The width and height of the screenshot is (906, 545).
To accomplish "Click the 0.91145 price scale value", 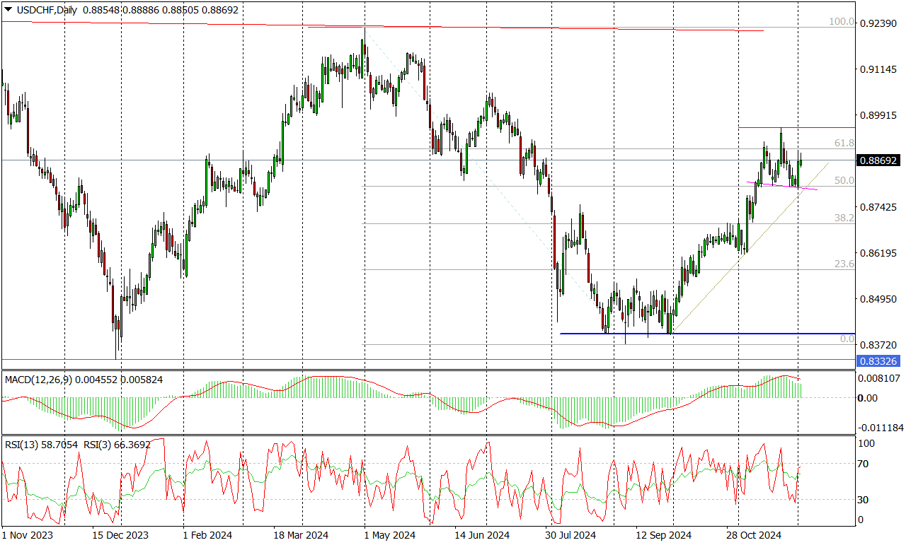I will [878, 69].
